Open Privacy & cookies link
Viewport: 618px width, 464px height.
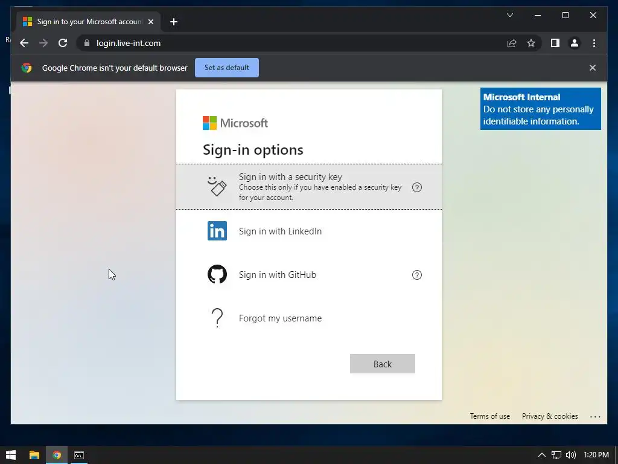(x=550, y=416)
